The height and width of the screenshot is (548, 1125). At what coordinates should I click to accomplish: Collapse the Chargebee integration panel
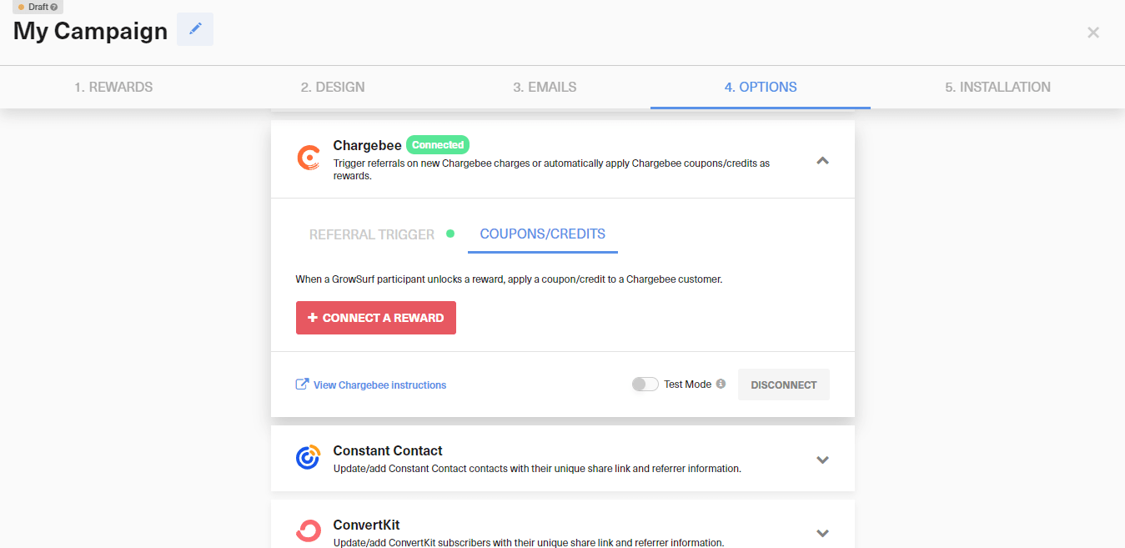point(822,160)
